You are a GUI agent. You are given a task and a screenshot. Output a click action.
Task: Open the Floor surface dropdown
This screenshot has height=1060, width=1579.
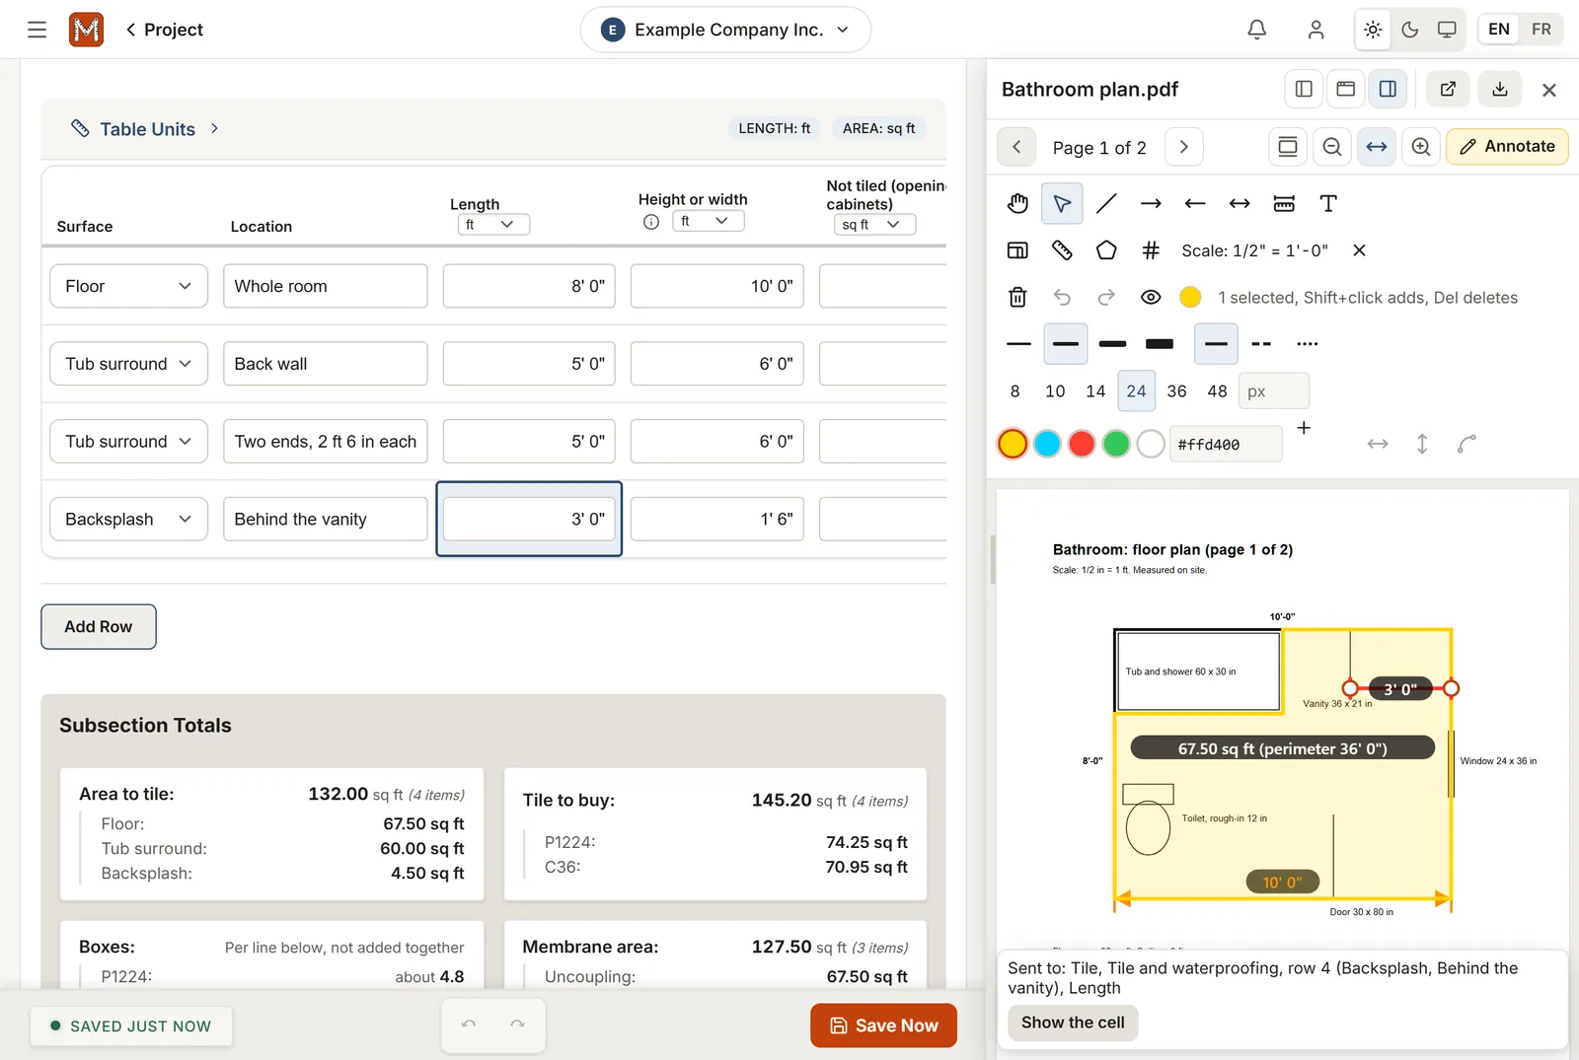pyautogui.click(x=128, y=286)
